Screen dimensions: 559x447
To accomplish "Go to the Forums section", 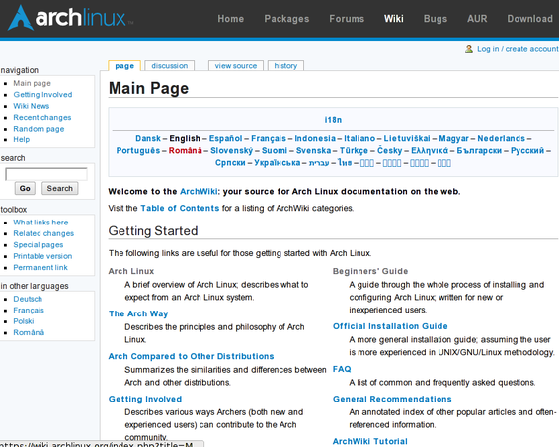I will click(x=347, y=19).
